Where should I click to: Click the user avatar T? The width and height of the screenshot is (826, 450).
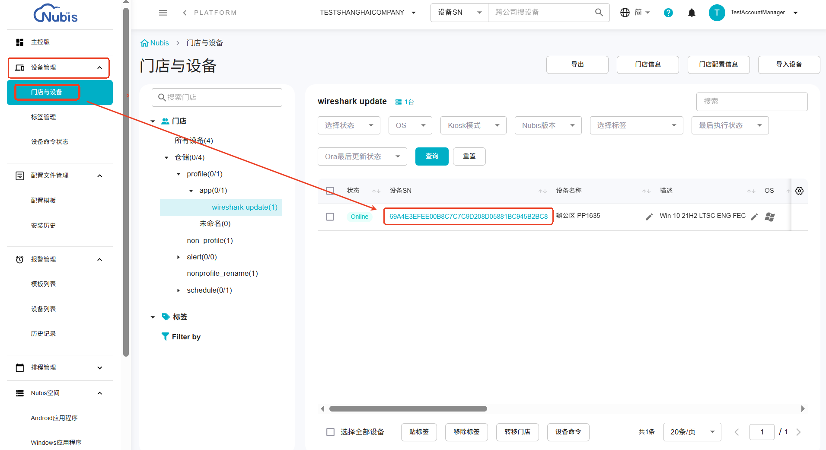(717, 13)
